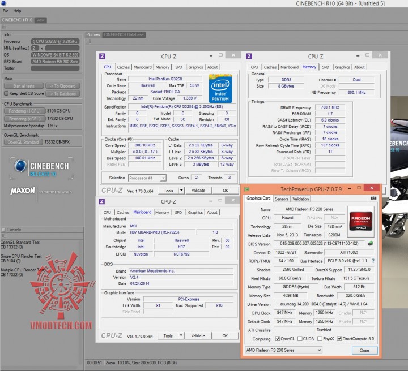Click the OS info field
The width and height of the screenshot is (408, 371).
tap(55, 55)
